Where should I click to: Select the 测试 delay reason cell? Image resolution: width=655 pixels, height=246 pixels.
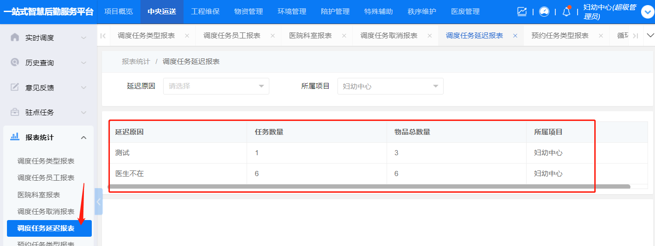pyautogui.click(x=178, y=153)
